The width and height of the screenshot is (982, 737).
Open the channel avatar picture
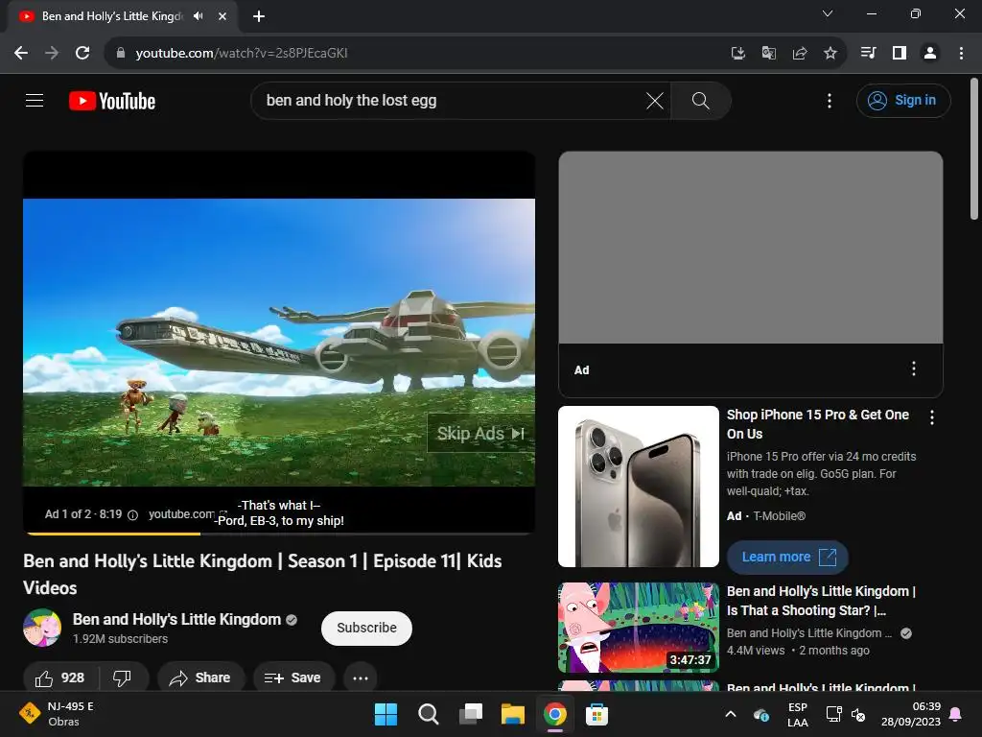click(42, 628)
